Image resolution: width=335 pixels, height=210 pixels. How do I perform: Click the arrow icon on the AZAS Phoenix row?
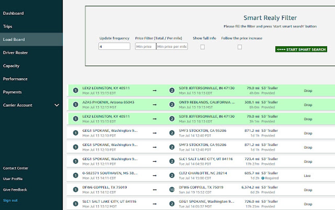click(154, 104)
